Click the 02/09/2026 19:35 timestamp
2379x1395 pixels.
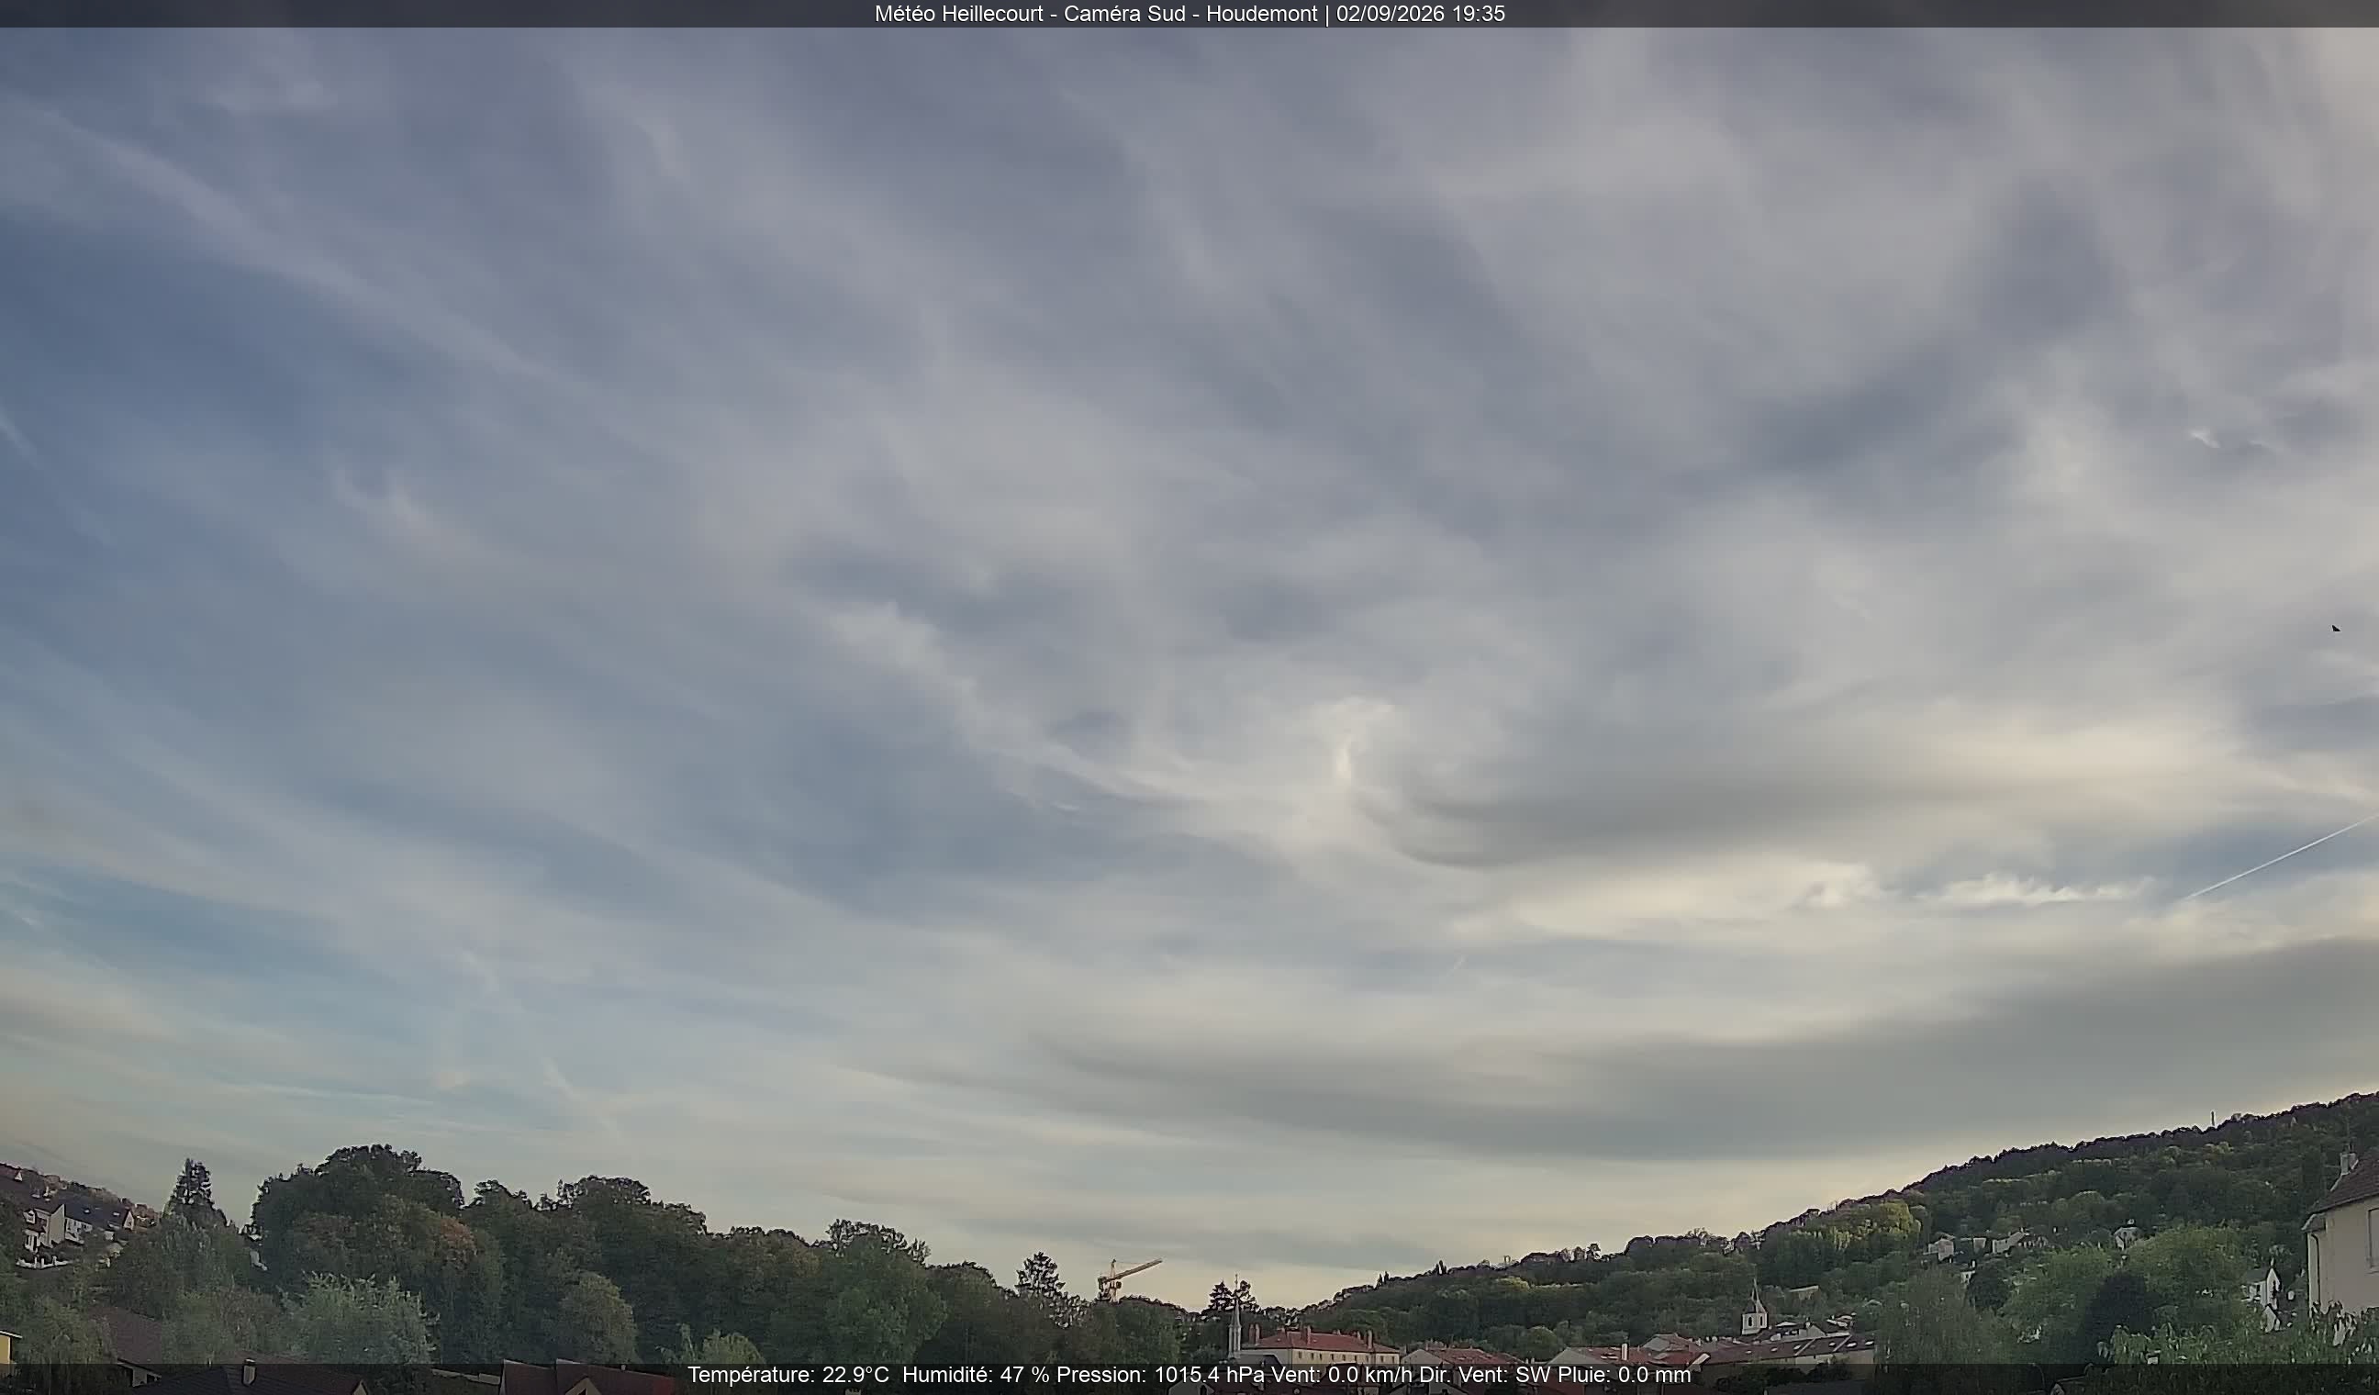point(1420,13)
